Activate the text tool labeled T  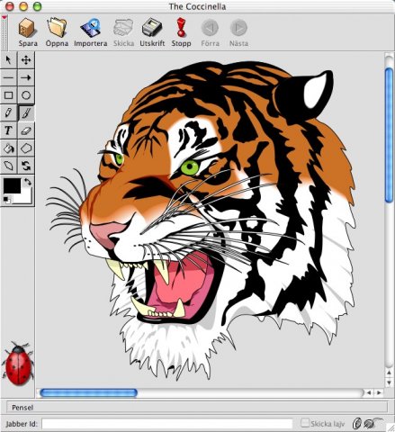[x=9, y=130]
